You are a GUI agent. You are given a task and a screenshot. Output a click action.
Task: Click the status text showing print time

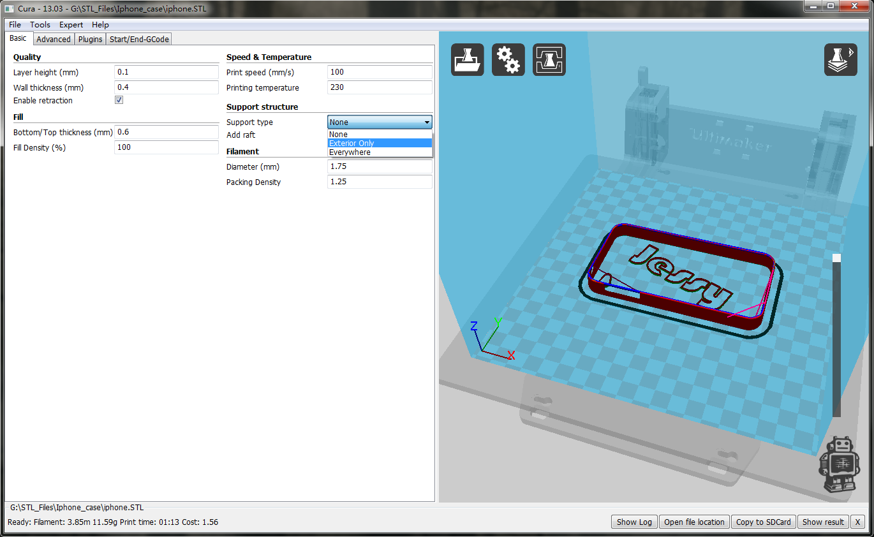point(113,522)
